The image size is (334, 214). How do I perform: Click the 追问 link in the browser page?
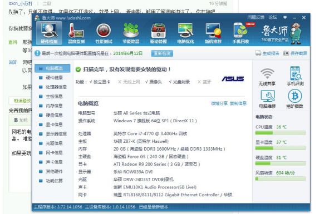coord(13,42)
